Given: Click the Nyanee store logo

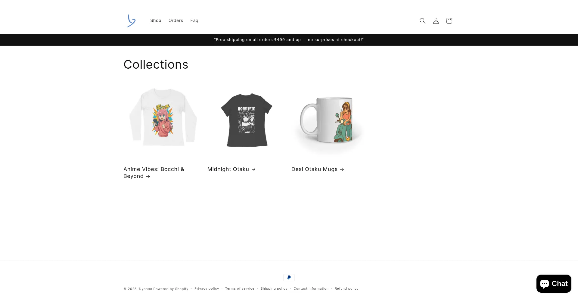Looking at the screenshot, I should (131, 21).
